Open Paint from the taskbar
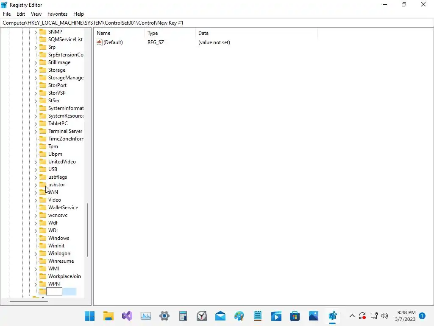The width and height of the screenshot is (434, 326). point(239,316)
